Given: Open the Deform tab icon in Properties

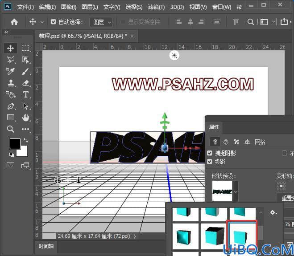Looking at the screenshot, I should (226, 142).
